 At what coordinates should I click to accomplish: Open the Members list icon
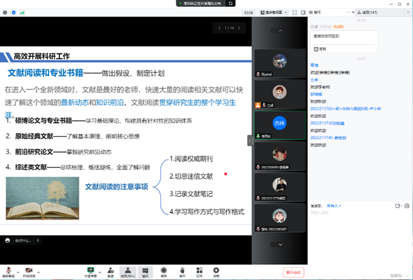[x=128, y=270]
